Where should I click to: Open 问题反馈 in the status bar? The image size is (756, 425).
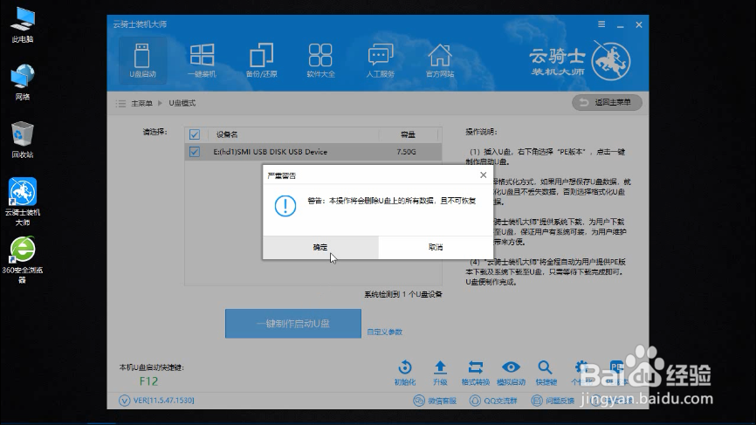tap(553, 401)
